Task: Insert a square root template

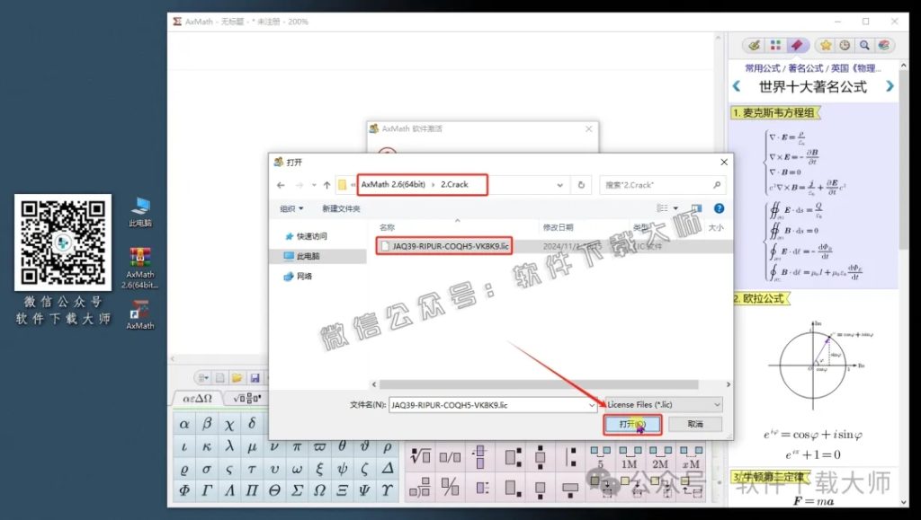Action: (419, 454)
